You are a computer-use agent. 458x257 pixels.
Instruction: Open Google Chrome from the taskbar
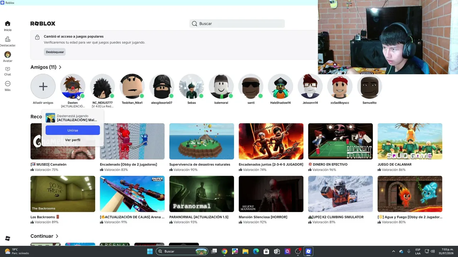tap(224, 251)
